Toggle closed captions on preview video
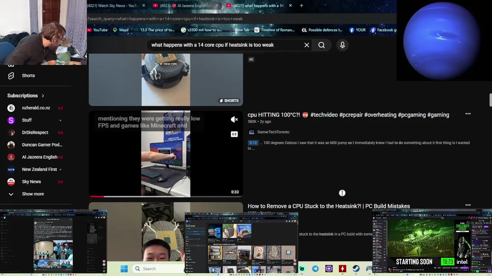The height and width of the screenshot is (276, 492). coord(234,134)
